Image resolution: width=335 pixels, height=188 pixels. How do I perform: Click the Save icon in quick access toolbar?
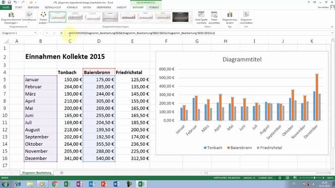9,2
